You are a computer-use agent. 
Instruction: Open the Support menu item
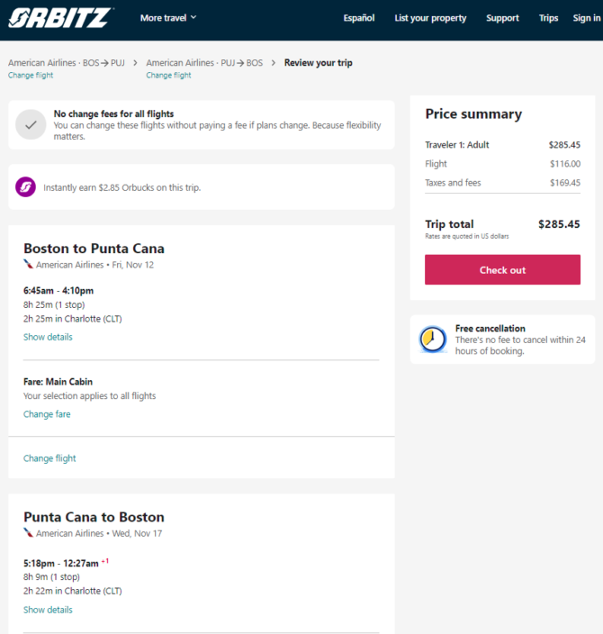point(502,18)
